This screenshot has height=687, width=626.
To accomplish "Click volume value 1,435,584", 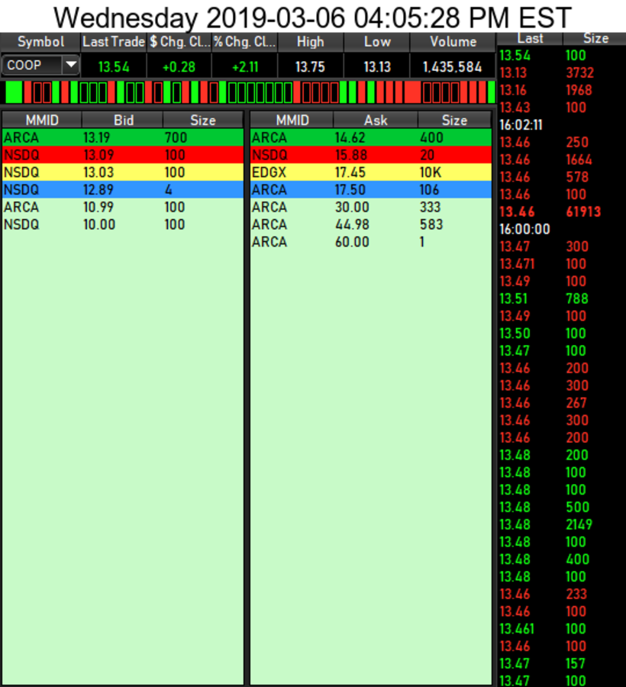I will (453, 67).
